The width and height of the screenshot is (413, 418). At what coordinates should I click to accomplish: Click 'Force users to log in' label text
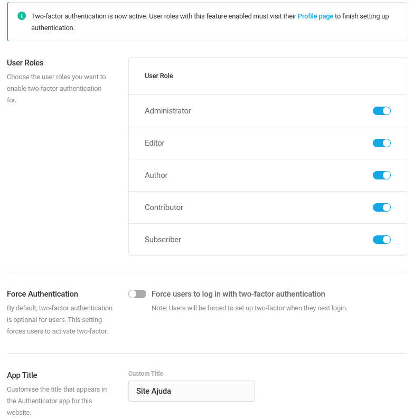(x=238, y=294)
